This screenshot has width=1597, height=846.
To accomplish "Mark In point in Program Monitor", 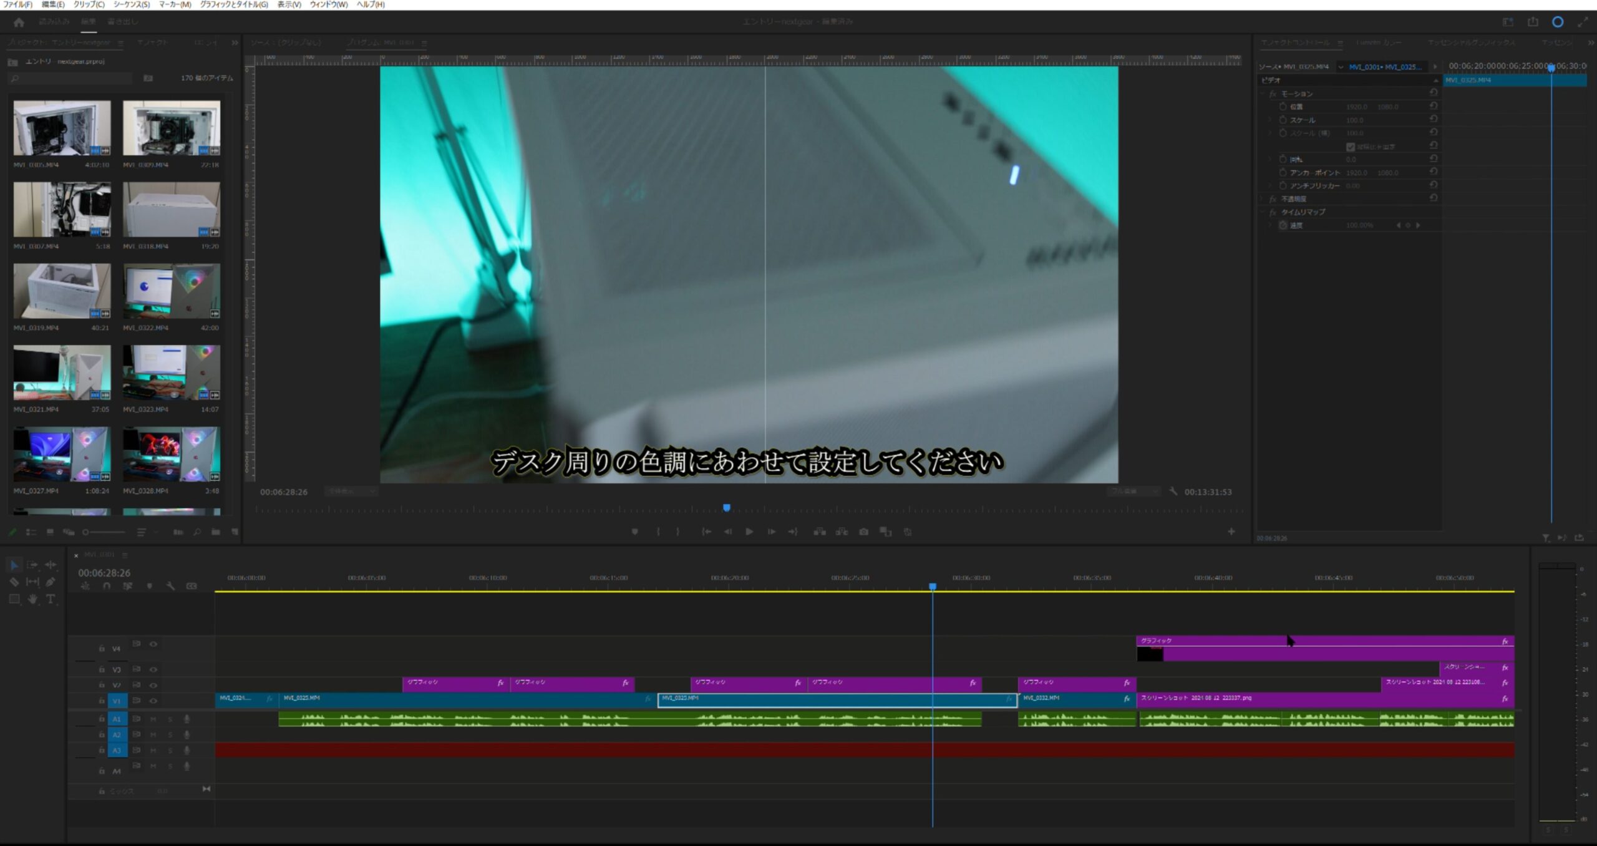I will (658, 532).
